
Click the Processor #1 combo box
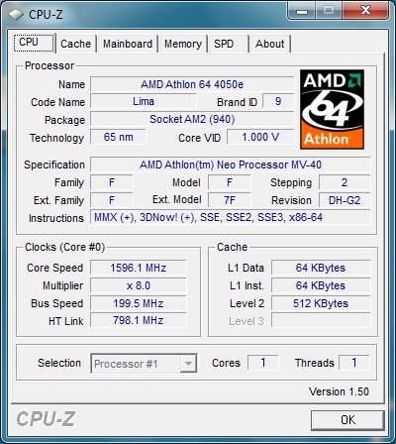coord(144,364)
